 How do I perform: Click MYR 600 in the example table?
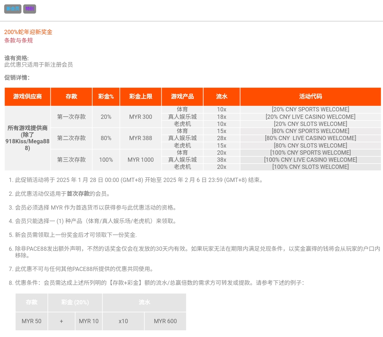pyautogui.click(x=165, y=321)
